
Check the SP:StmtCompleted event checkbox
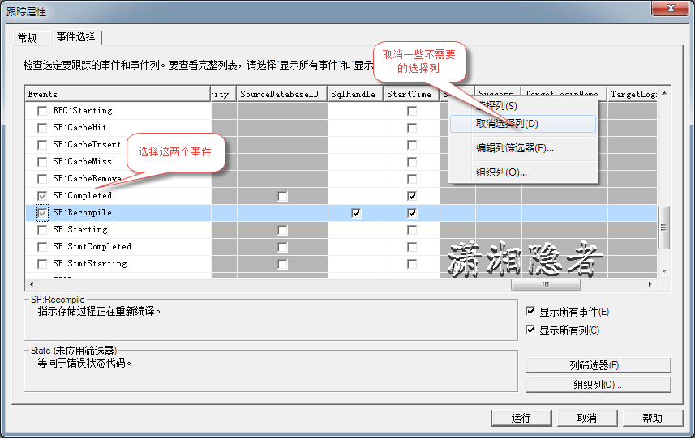coord(42,247)
